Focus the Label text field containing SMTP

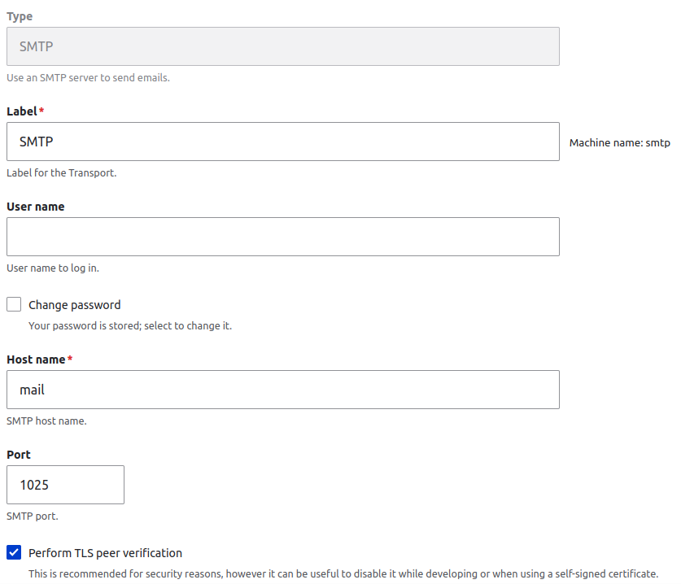[283, 142]
